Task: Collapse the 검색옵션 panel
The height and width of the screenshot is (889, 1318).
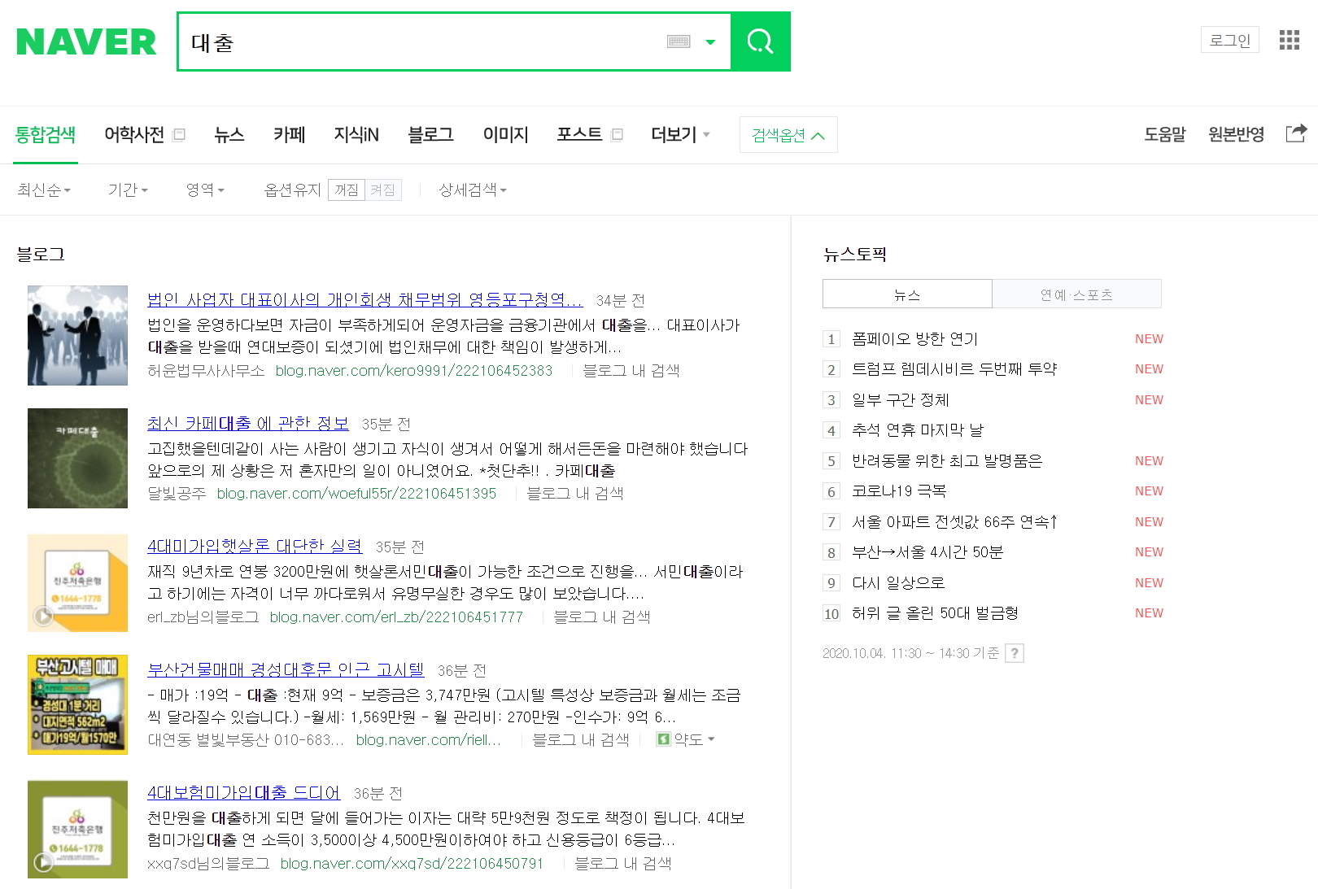Action: (x=788, y=135)
